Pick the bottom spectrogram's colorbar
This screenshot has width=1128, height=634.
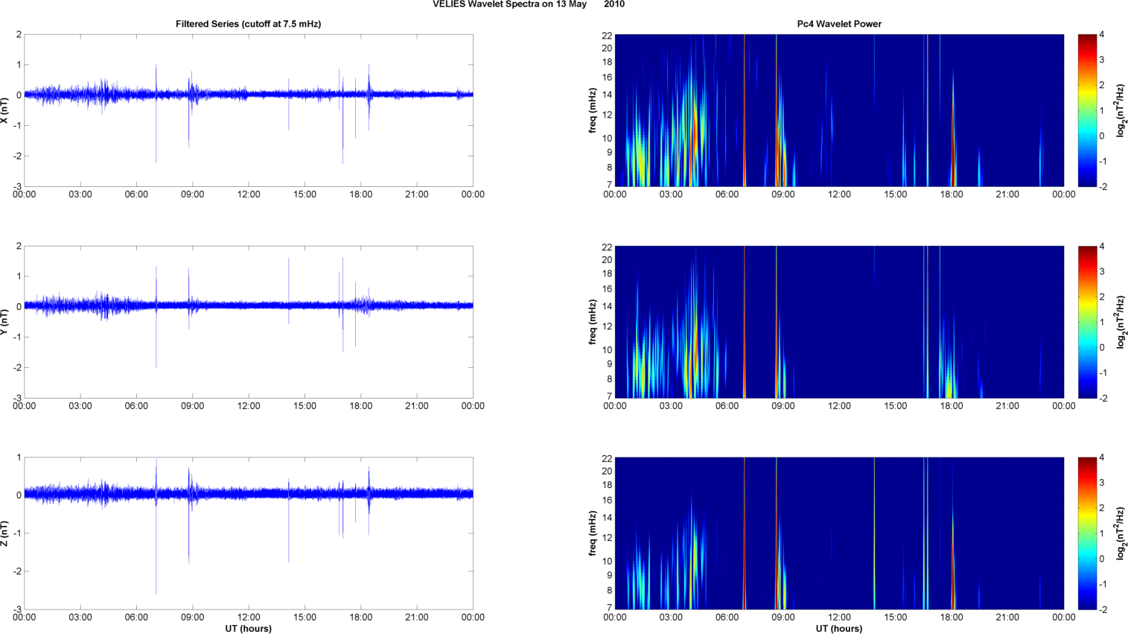1087,533
